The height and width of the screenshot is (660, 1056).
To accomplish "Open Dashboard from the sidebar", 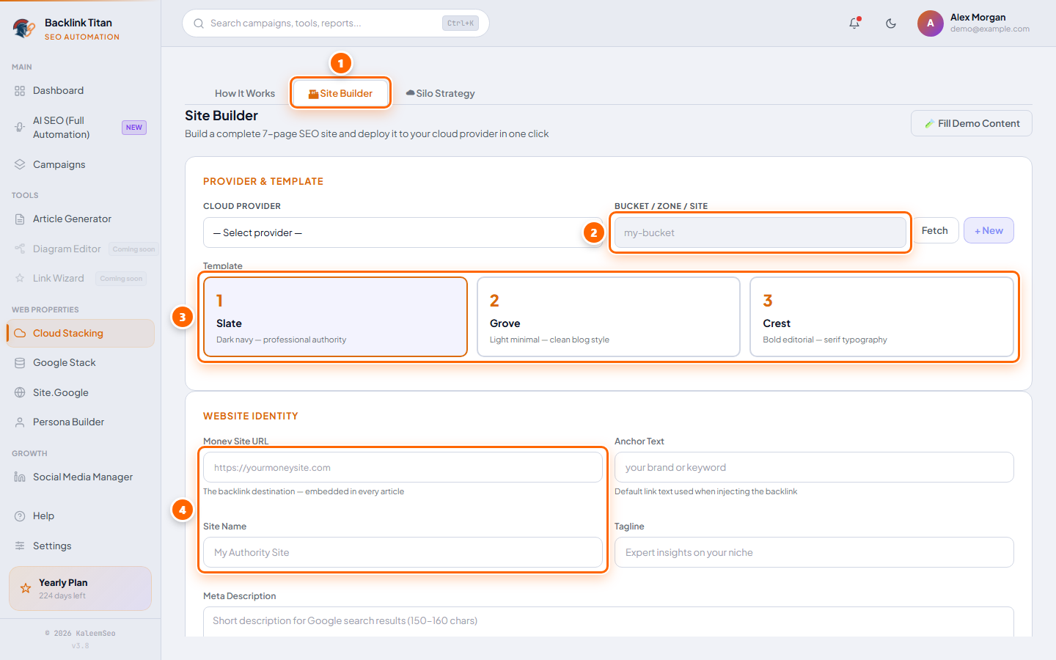I will [x=80, y=90].
